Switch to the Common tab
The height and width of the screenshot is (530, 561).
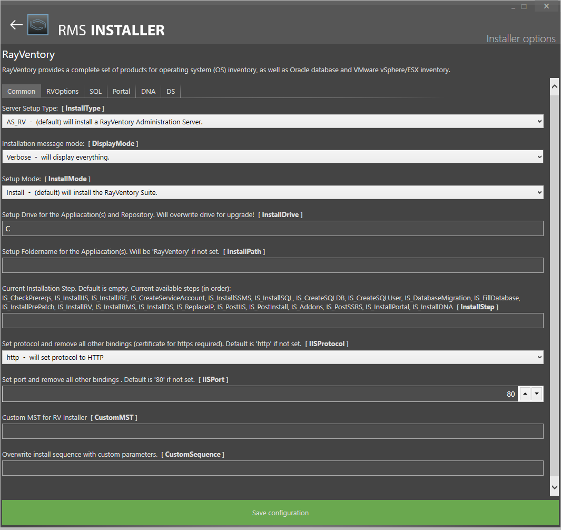(x=22, y=91)
